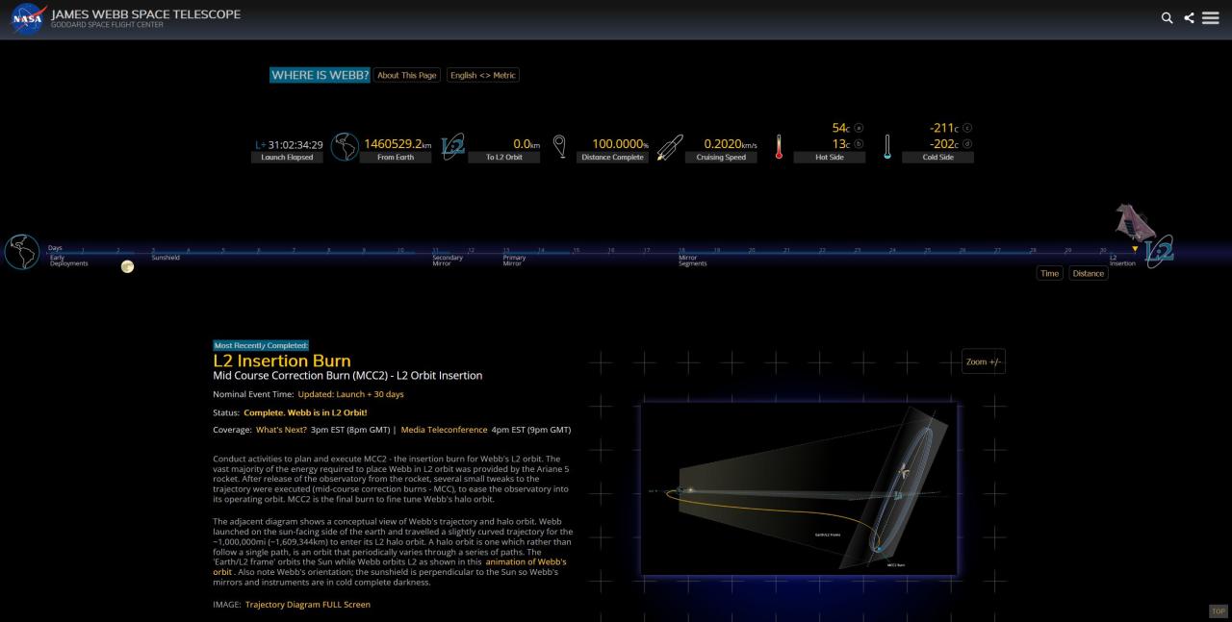Click the rocket Cruising Speed icon
The image size is (1232, 622).
pyautogui.click(x=670, y=146)
